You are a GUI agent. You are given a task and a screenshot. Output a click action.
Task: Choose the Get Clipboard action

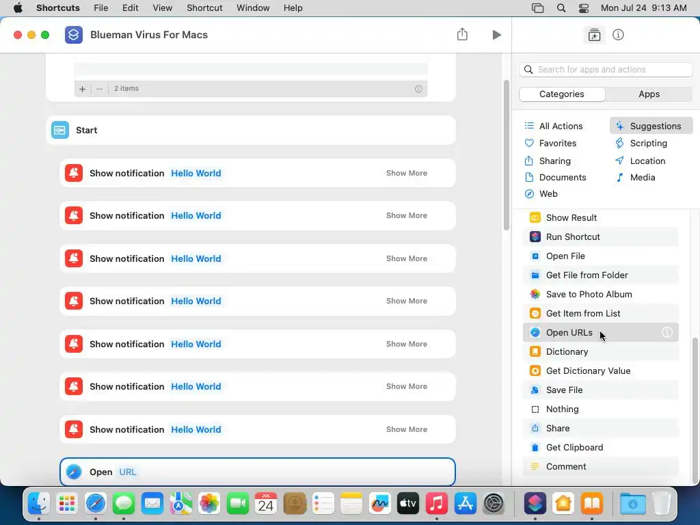point(600,447)
